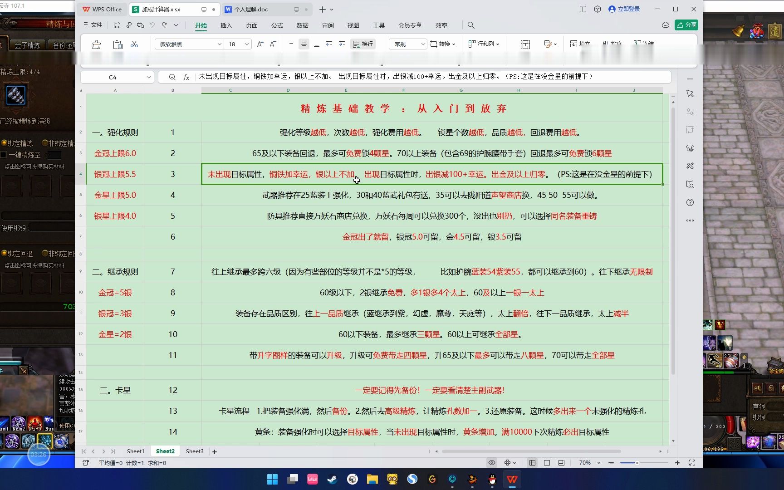The image size is (784, 490).
Task: Click the horizontal scrollbar
Action: coord(531,451)
